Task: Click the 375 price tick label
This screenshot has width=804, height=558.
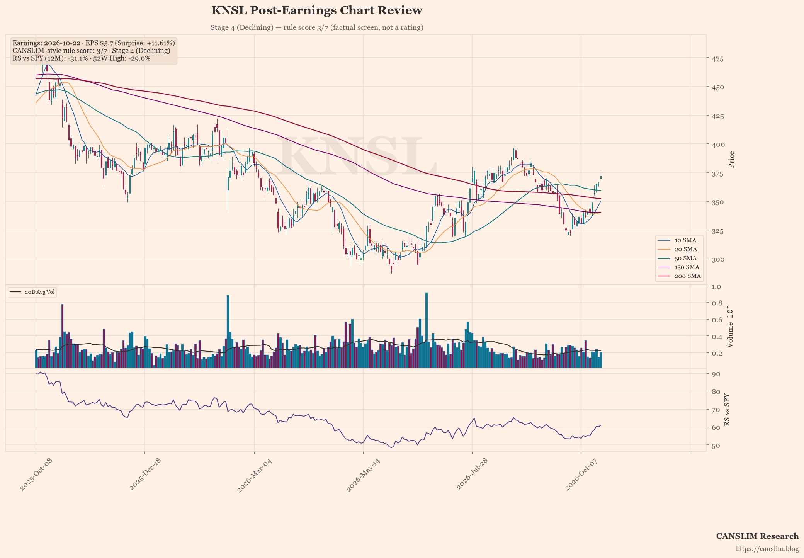Action: (717, 174)
